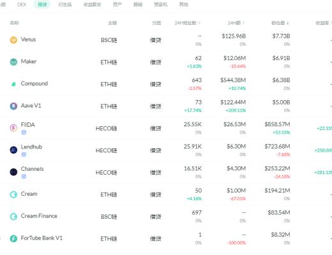Image resolution: width=332 pixels, height=255 pixels.
Task: Open the Channels project name link
Action: (32, 169)
